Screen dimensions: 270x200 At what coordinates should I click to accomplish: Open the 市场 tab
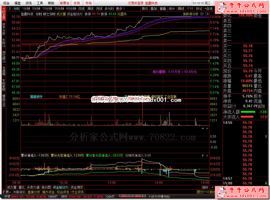pos(89,3)
